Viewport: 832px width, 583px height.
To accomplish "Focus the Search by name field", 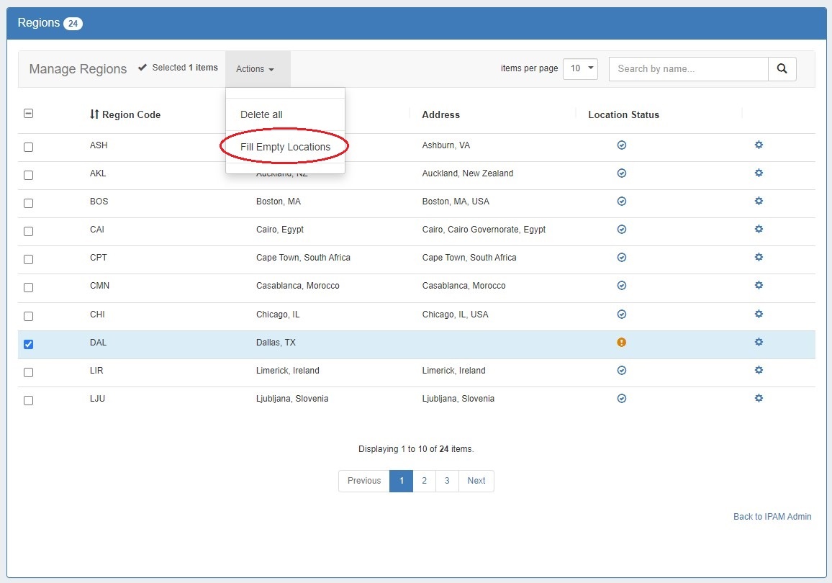I will pyautogui.click(x=688, y=69).
